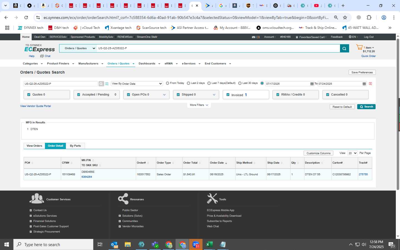
Task: Open the Dashboards menu
Action: pyautogui.click(x=149, y=64)
